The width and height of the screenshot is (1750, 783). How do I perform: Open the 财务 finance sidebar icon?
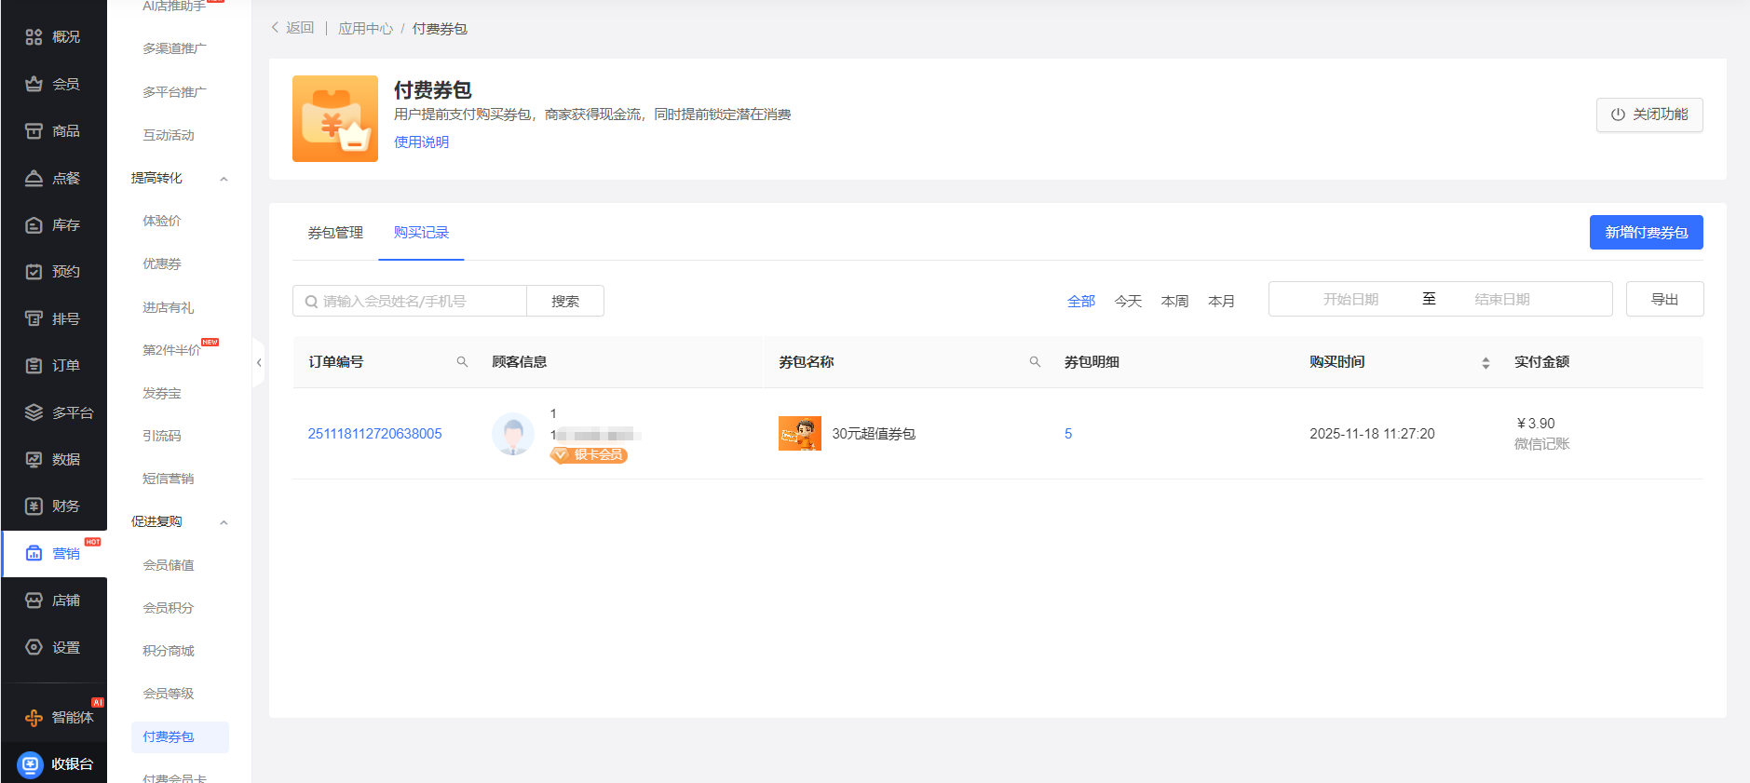coord(34,506)
